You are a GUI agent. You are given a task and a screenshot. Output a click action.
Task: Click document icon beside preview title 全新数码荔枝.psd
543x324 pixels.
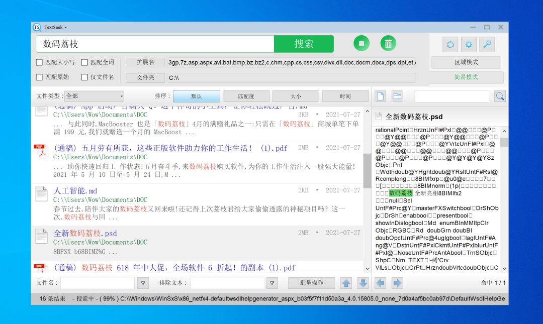click(x=379, y=117)
